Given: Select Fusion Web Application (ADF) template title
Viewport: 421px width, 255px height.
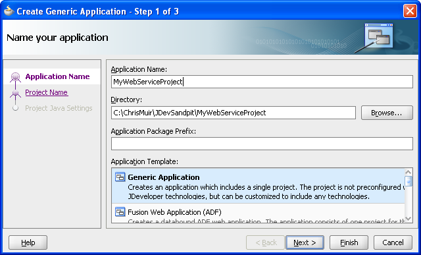Looking at the screenshot, I should (174, 212).
